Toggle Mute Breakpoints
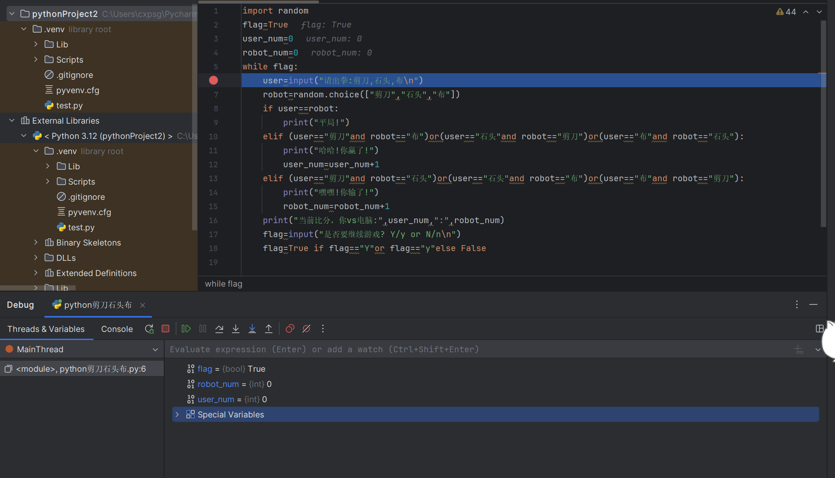 click(x=306, y=329)
